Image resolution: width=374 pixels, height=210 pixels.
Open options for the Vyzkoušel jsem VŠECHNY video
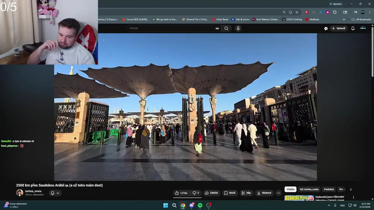[353, 197]
